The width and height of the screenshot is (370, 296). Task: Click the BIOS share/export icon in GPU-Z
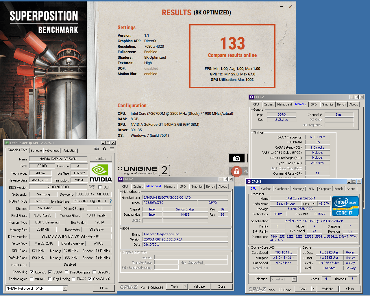(92, 187)
